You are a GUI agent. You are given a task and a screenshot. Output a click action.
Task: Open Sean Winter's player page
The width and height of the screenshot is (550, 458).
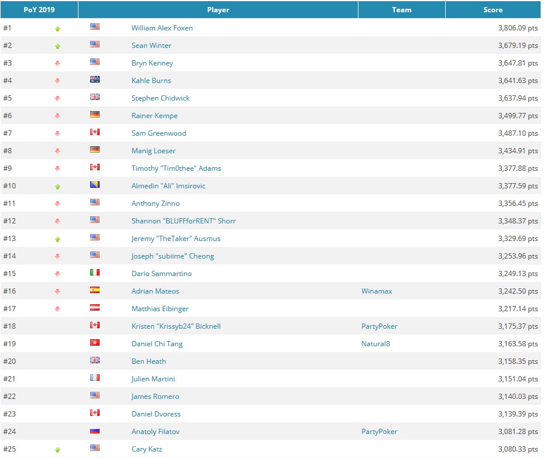pos(151,46)
